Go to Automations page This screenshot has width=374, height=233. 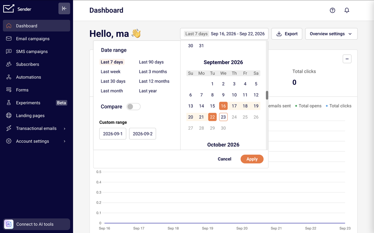click(x=37, y=77)
